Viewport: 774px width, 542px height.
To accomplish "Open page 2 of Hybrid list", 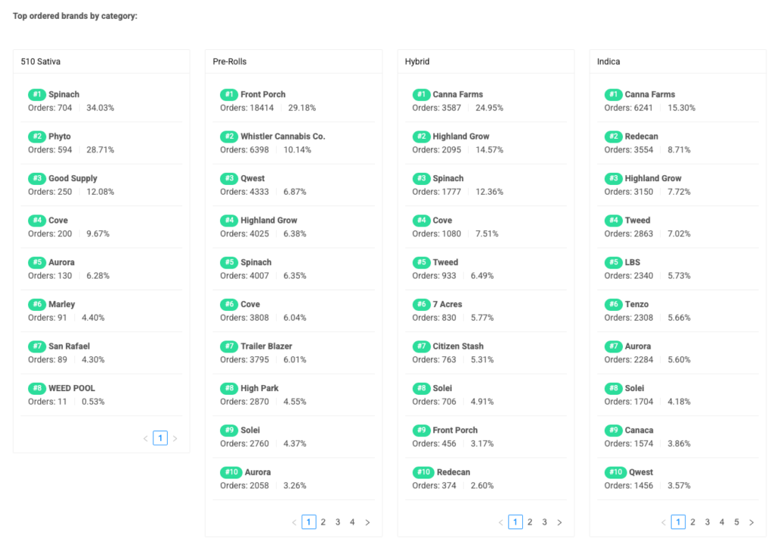I will (x=530, y=522).
